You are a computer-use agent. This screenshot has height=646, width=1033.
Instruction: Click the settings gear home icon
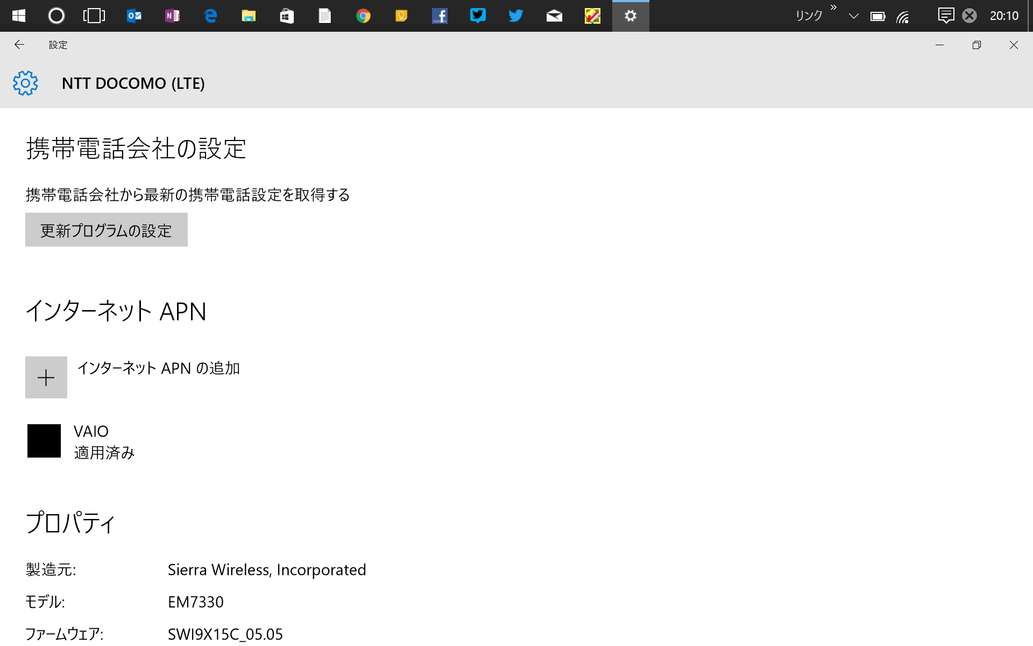coord(25,83)
